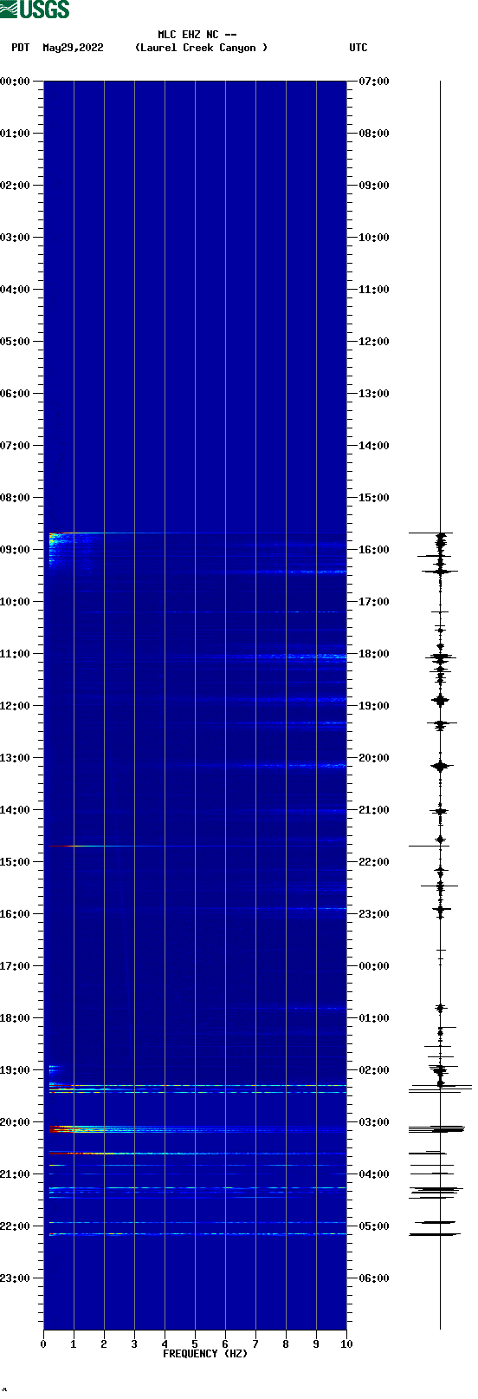Click frequency axis tick label '8'
Screen dimensions: 478x1399
click(286, 1344)
